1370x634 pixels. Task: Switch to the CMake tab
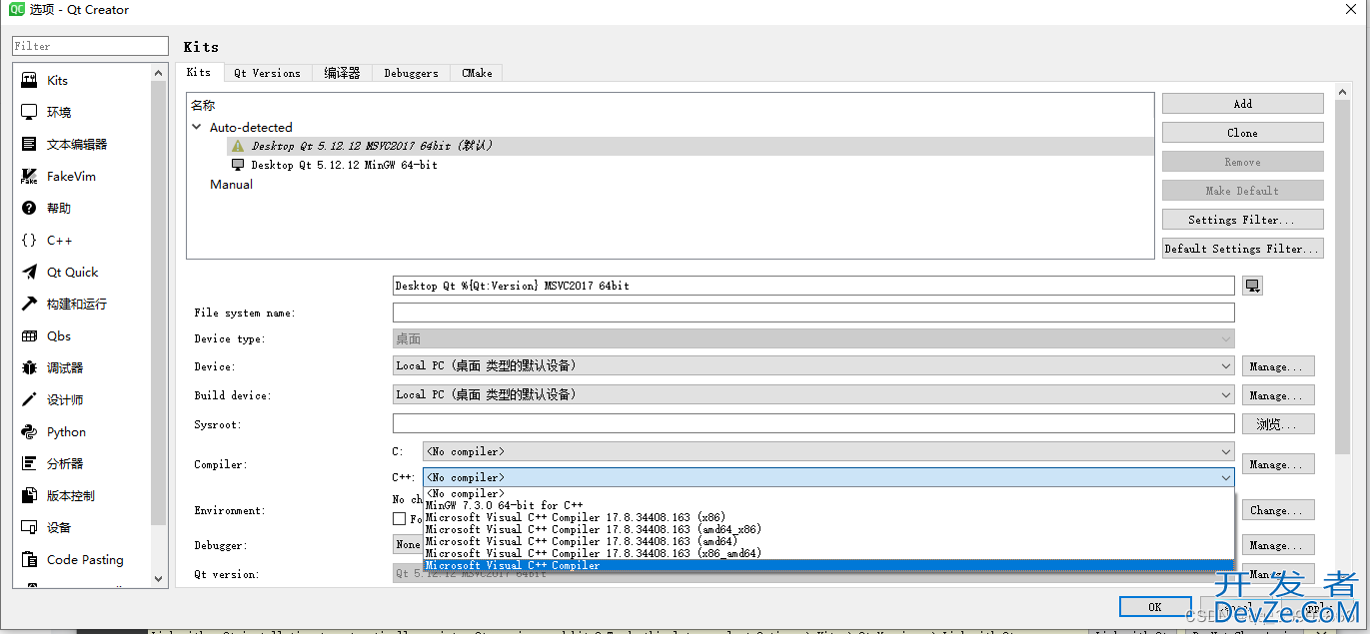477,73
